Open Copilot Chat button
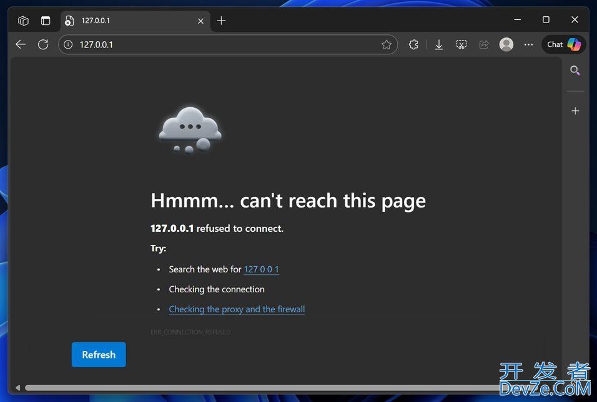 click(563, 44)
